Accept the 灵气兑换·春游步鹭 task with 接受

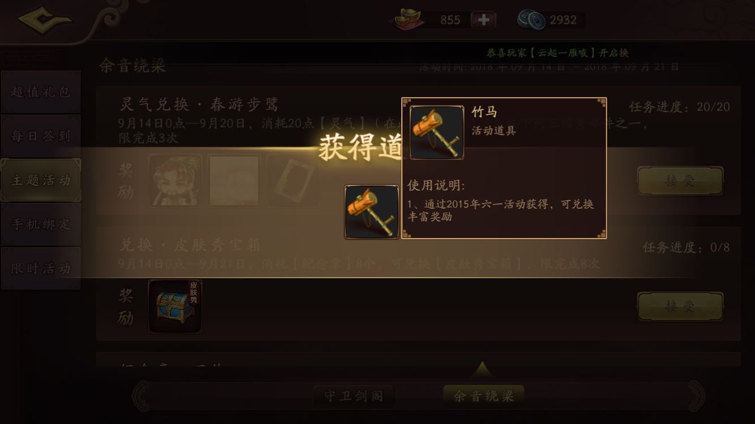[x=680, y=181]
